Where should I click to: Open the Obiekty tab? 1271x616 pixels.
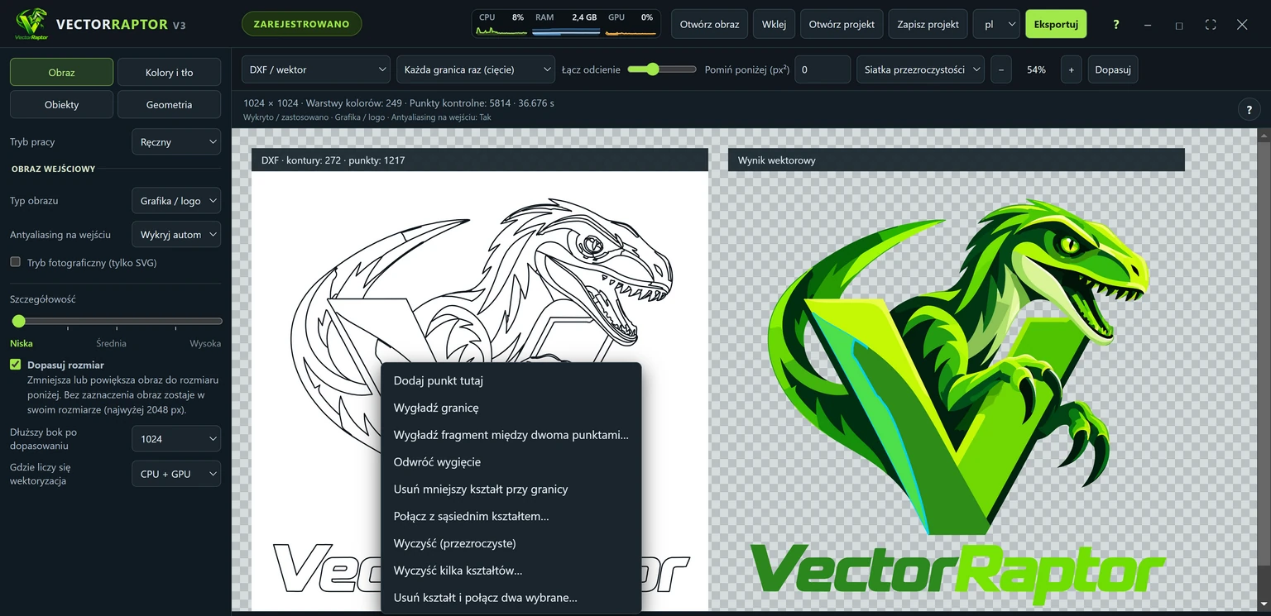pyautogui.click(x=61, y=105)
